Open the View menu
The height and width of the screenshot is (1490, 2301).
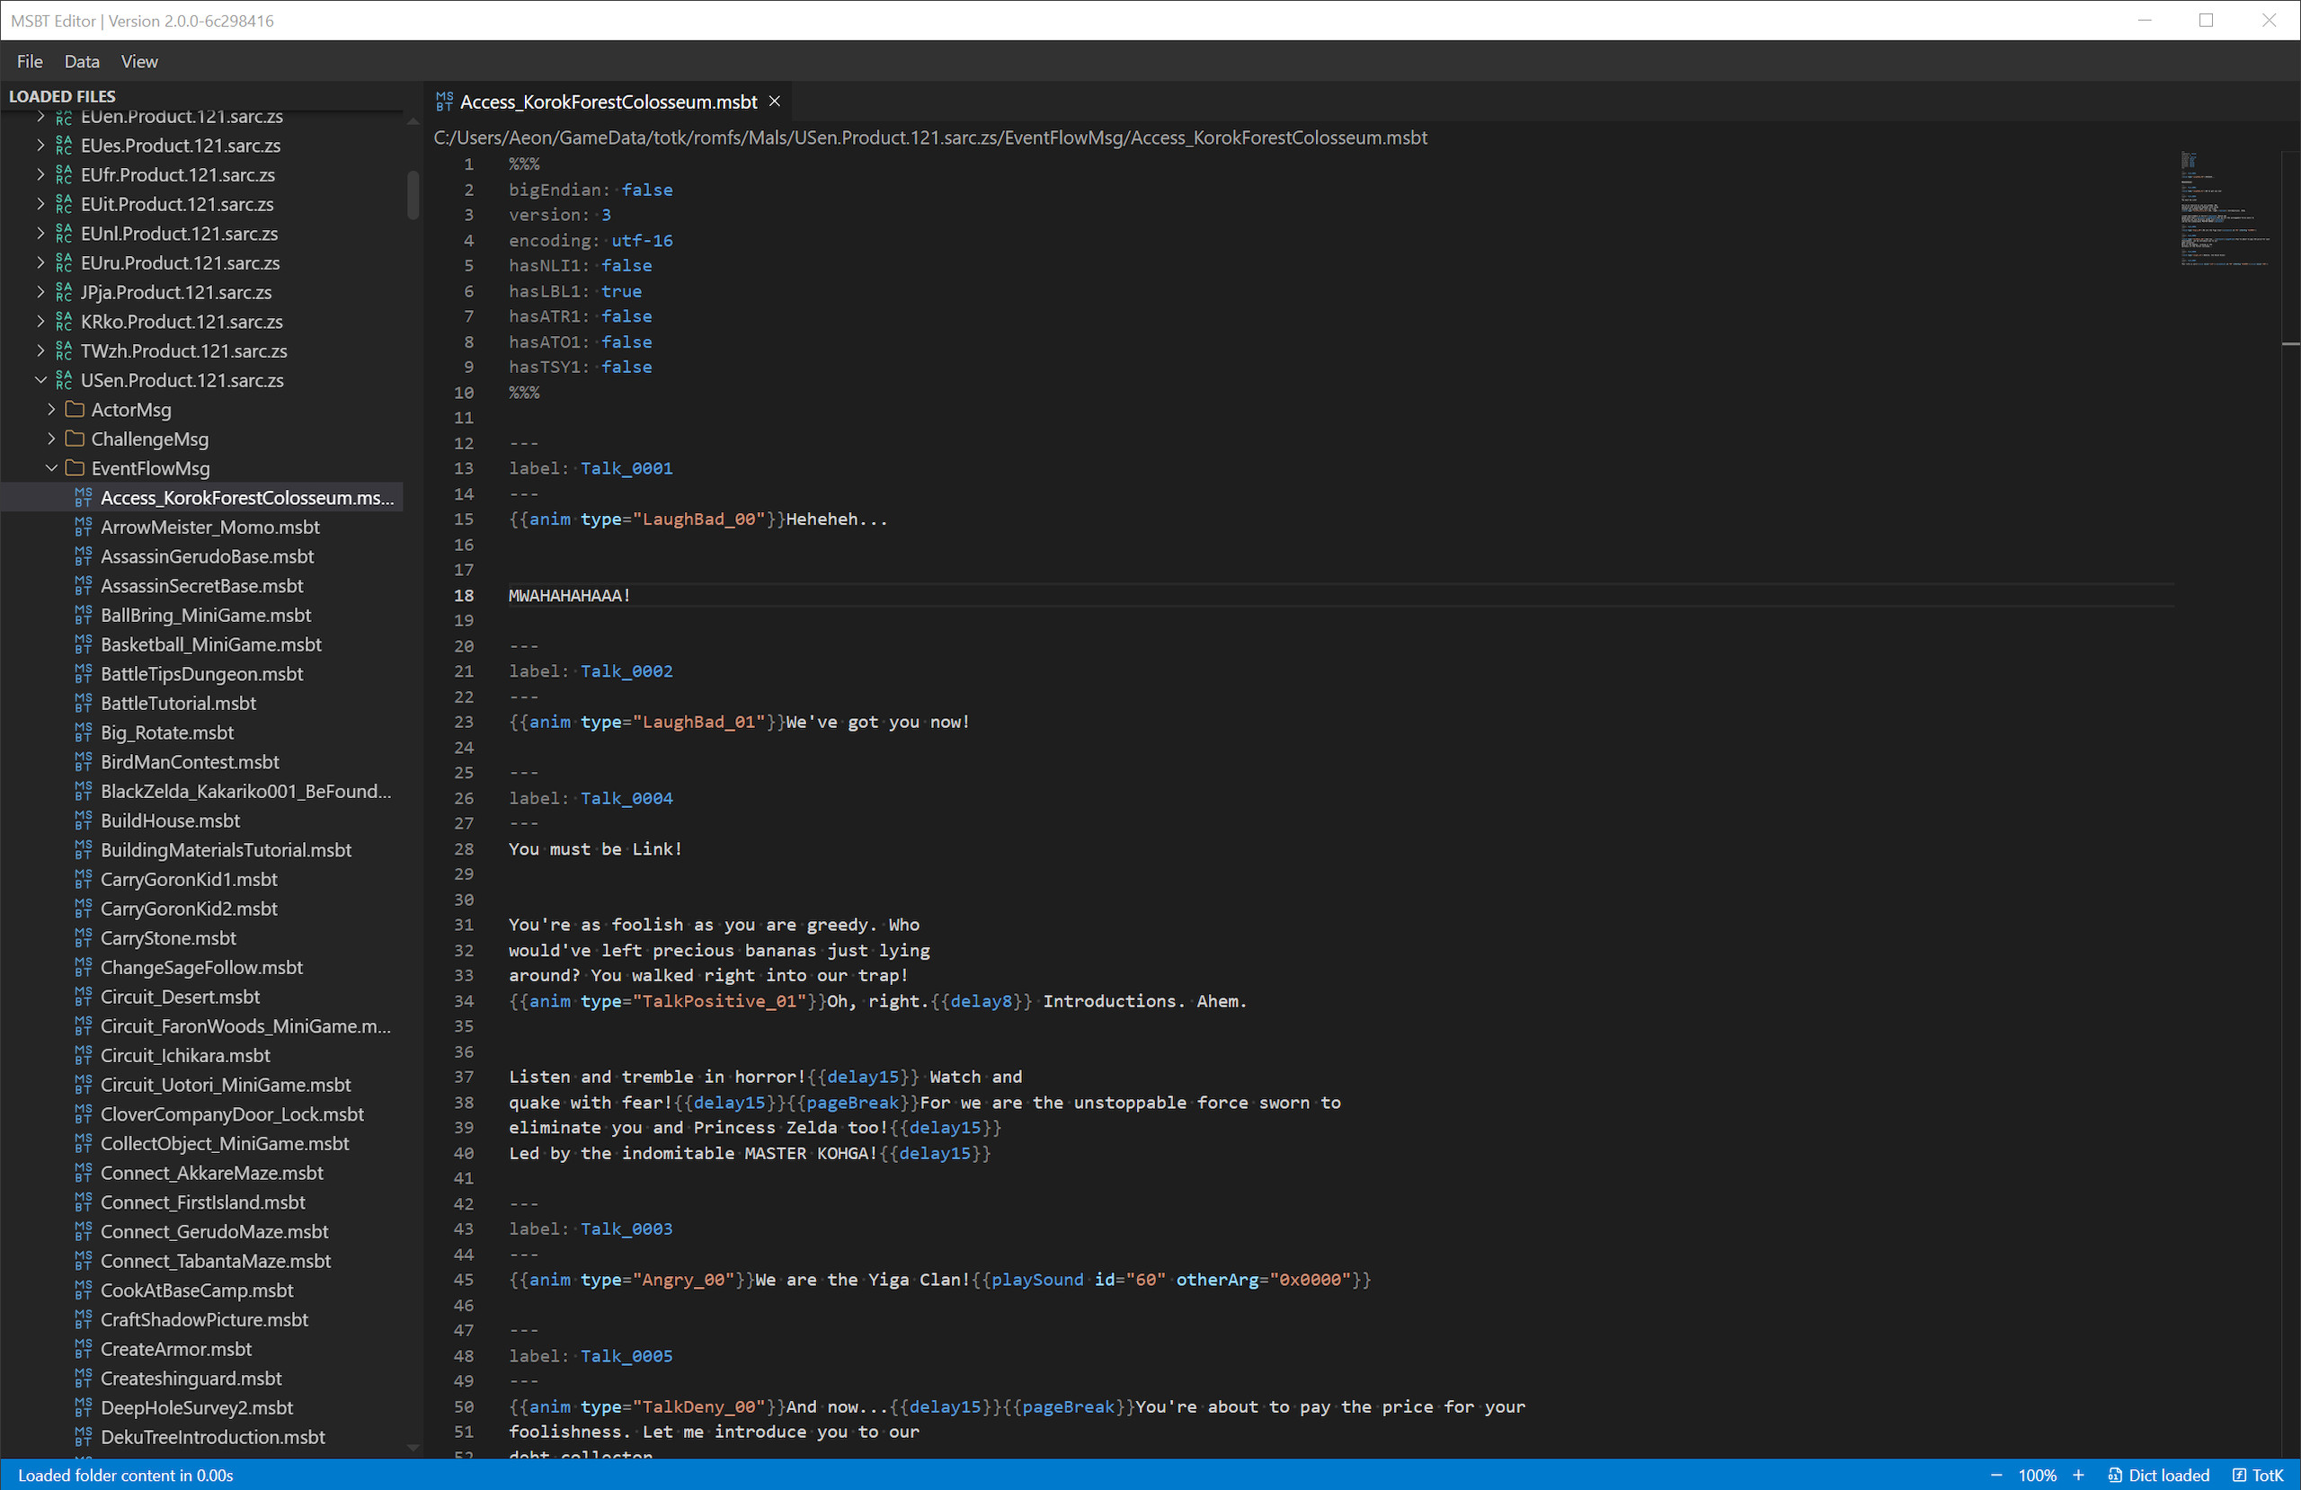[x=138, y=61]
